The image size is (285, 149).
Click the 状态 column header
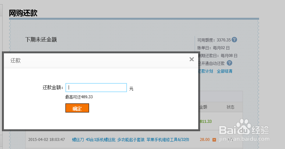click(x=230, y=107)
